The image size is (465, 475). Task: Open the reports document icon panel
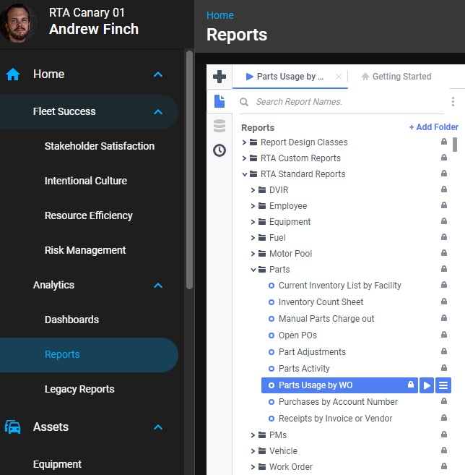[x=220, y=102]
